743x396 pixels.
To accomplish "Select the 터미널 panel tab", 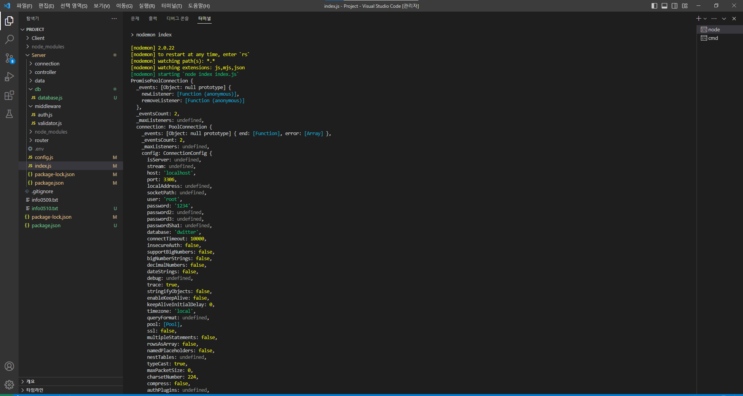I will click(x=205, y=19).
